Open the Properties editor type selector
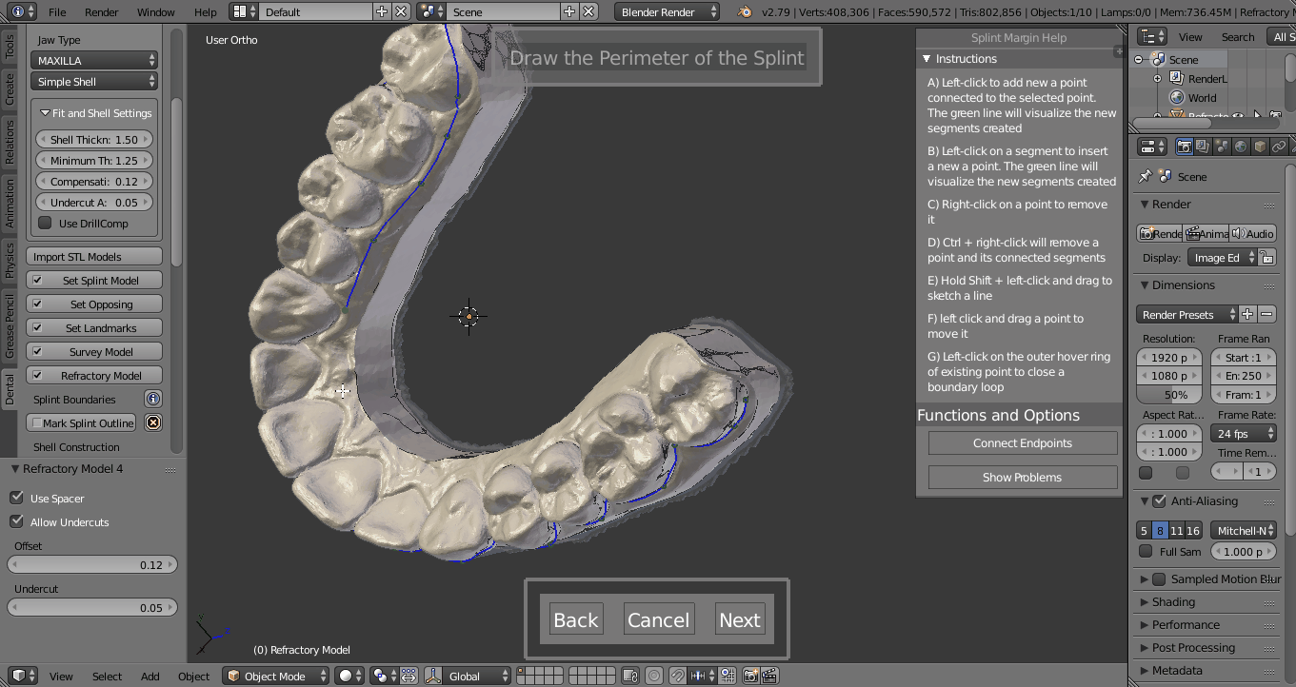This screenshot has width=1296, height=687. (x=1152, y=147)
